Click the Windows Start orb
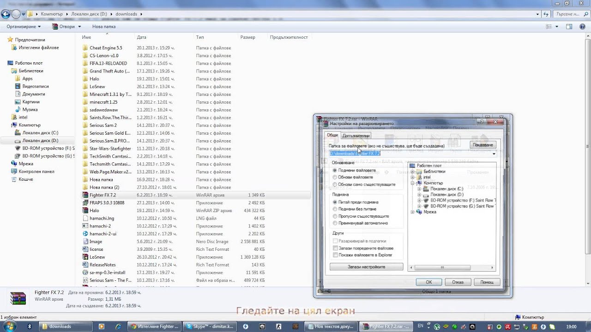This screenshot has width=591, height=332. (10, 326)
